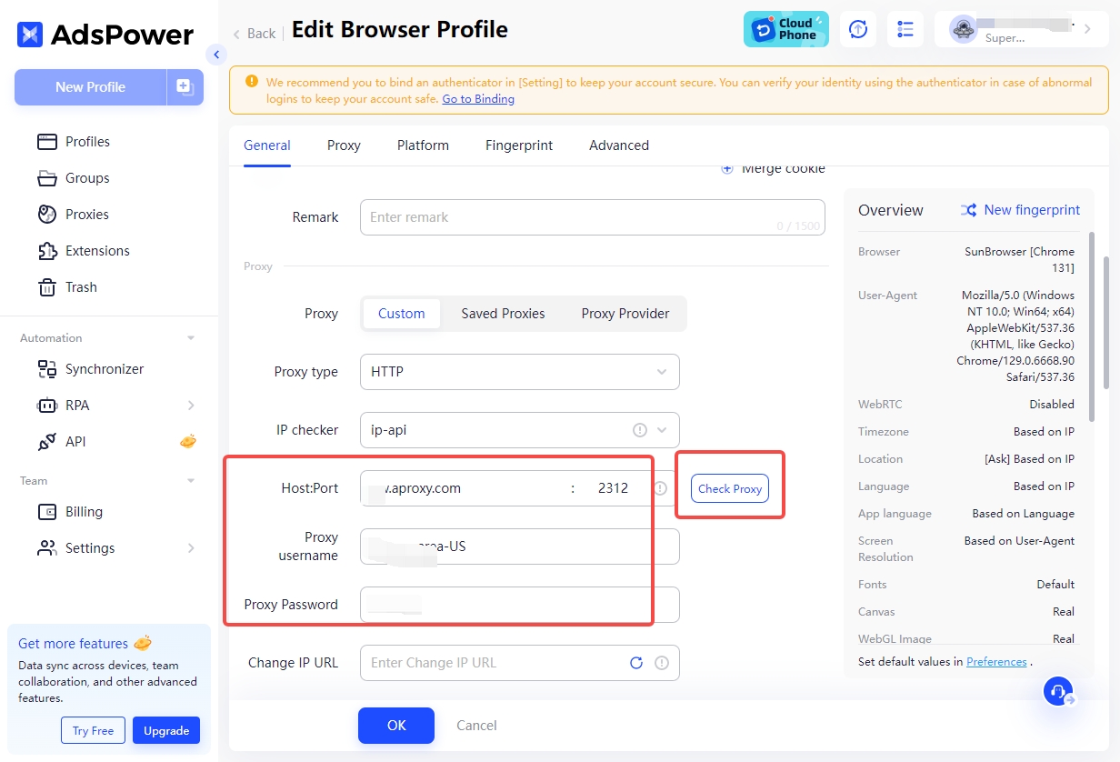The image size is (1120, 762).
Task: Open the Preferences link in Overview
Action: coord(996,662)
